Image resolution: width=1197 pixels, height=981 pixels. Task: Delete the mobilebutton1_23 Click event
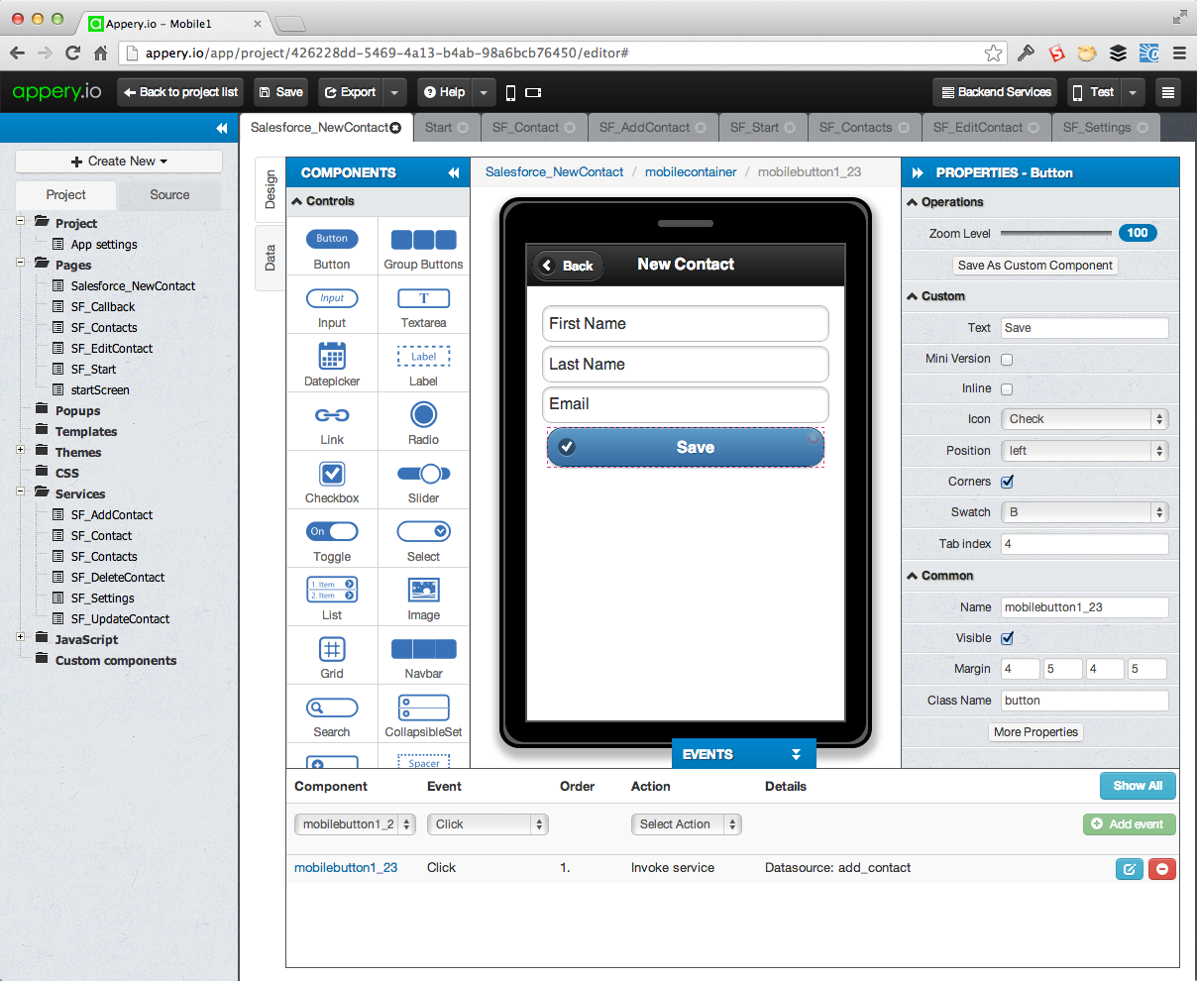[x=1161, y=869]
